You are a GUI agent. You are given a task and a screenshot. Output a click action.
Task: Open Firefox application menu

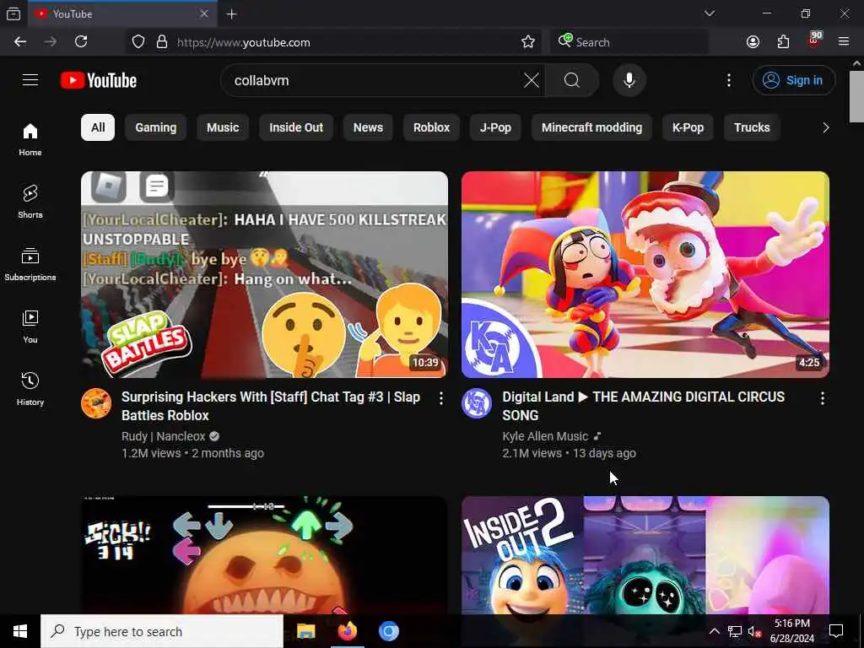[x=844, y=42]
